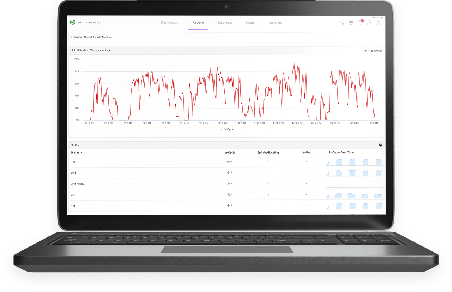
Task: Click the 1 notification badge
Action: click(362, 20)
